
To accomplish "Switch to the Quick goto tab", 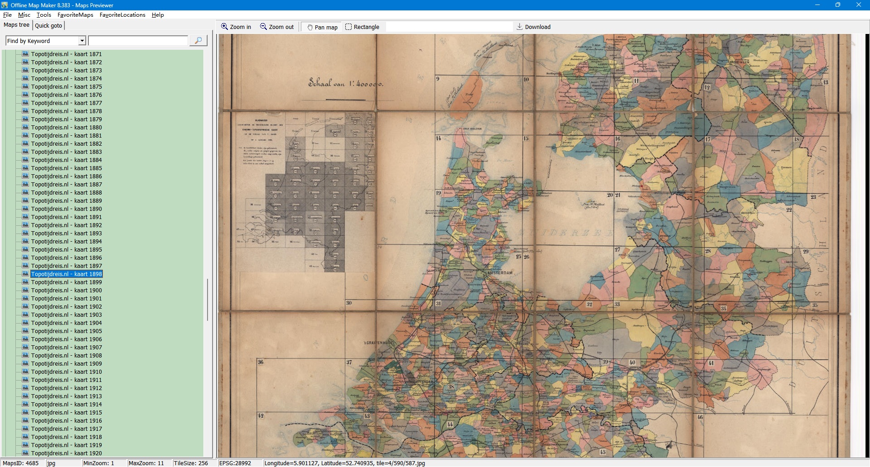I will [x=48, y=25].
